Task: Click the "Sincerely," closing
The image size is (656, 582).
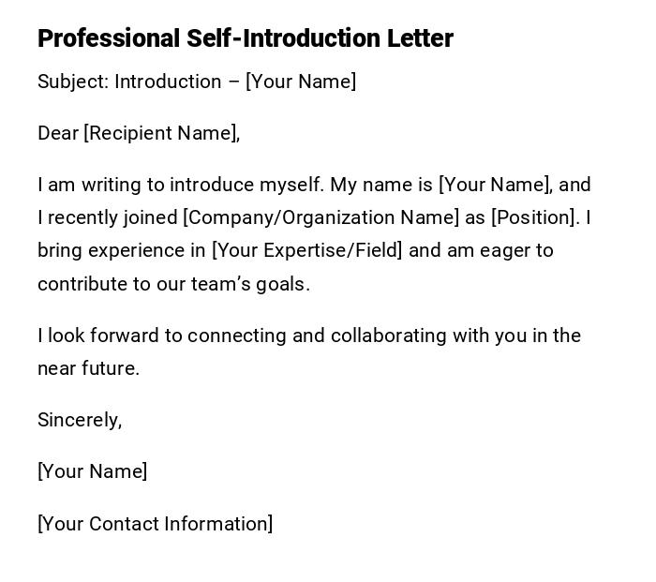Action: [80, 420]
